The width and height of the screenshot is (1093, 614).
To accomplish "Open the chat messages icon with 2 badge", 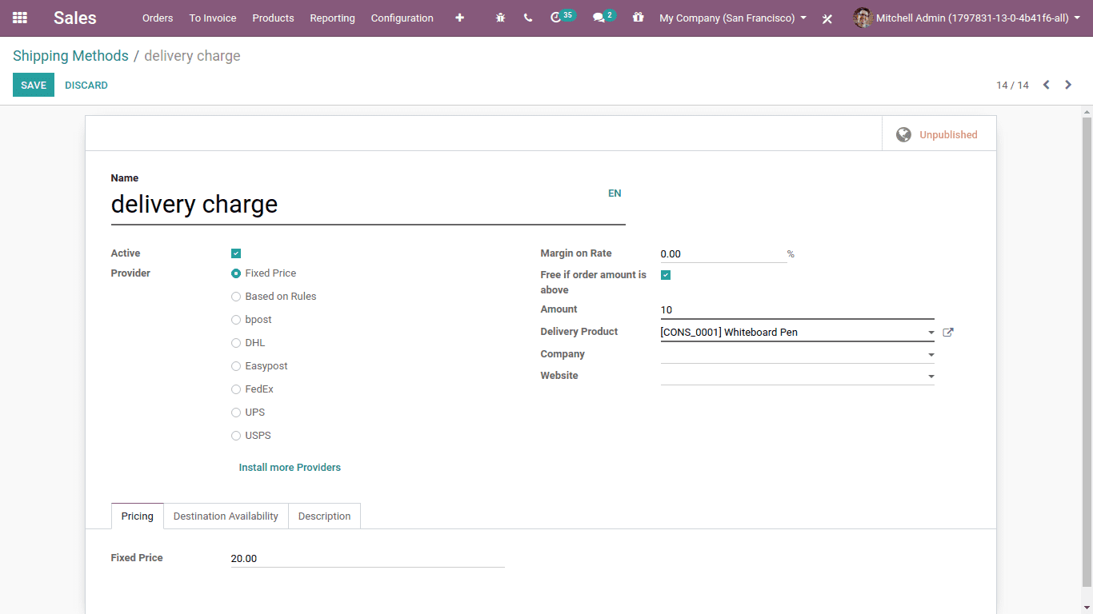I will coord(604,17).
